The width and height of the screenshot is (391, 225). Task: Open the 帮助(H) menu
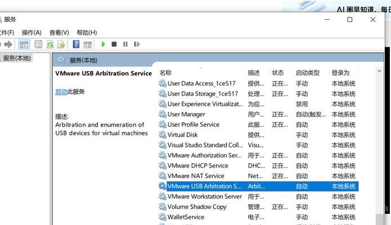coord(87,33)
